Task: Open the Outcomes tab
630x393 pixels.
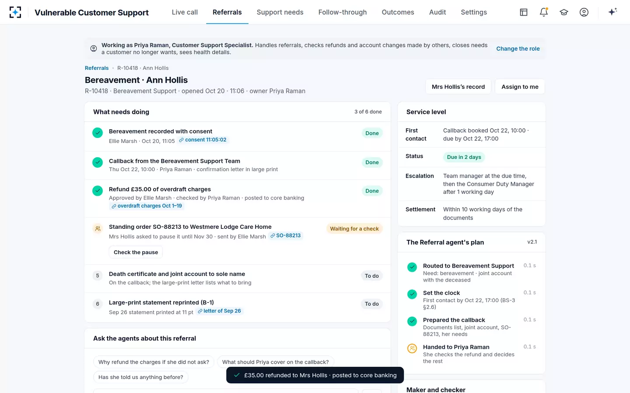Action: click(398, 12)
